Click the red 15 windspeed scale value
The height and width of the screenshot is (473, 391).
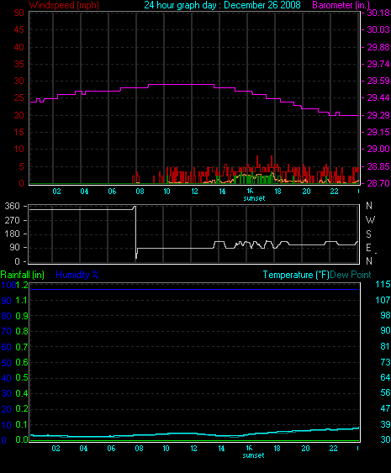(18, 132)
